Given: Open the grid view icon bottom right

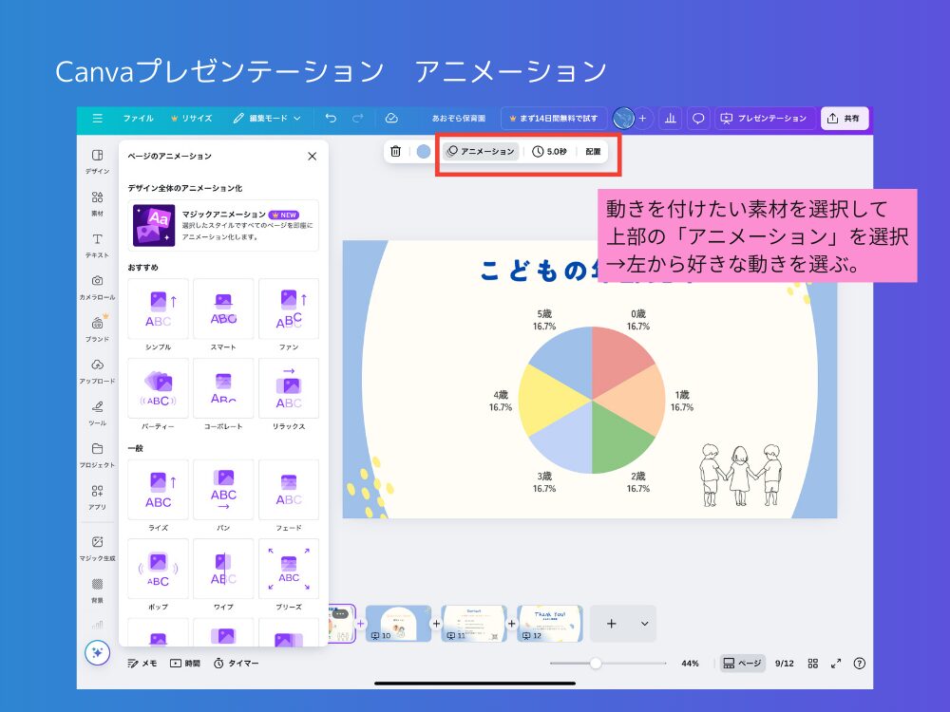Looking at the screenshot, I should click(813, 663).
